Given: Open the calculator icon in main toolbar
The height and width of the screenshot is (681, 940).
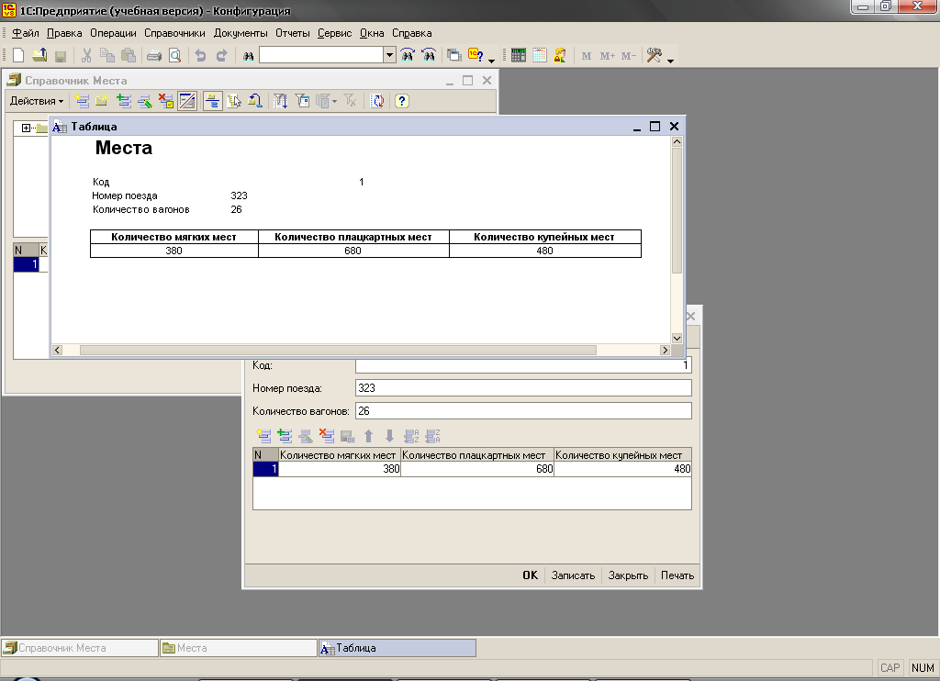Looking at the screenshot, I should pyautogui.click(x=519, y=56).
